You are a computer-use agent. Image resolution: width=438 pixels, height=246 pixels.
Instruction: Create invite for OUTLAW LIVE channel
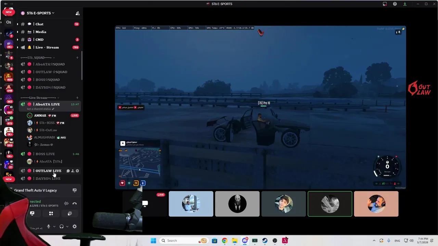(x=73, y=171)
